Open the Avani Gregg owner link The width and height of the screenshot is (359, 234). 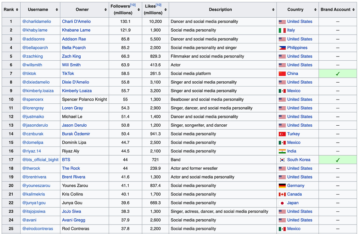(x=73, y=220)
